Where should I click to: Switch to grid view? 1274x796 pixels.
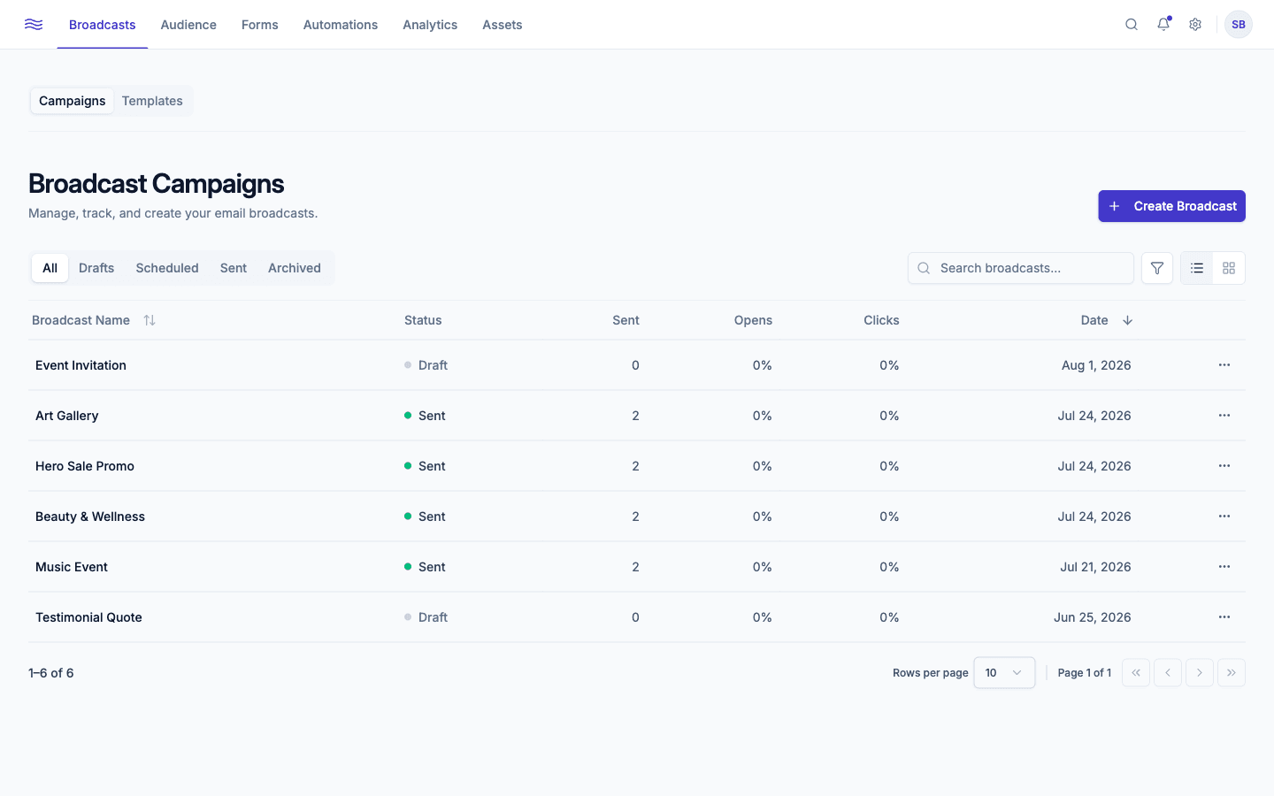coord(1229,268)
